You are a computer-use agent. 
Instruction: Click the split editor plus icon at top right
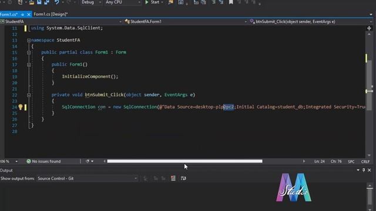point(369,28)
